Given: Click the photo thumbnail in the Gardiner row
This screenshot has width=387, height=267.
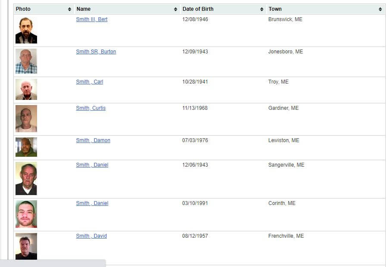Looking at the screenshot, I should (x=26, y=118).
